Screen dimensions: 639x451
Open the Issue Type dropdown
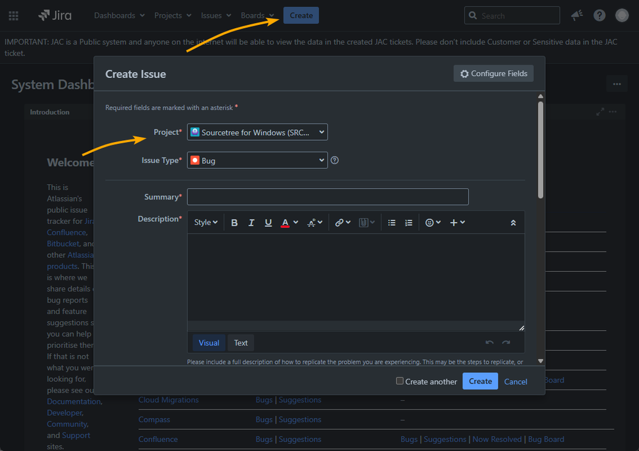pyautogui.click(x=257, y=160)
